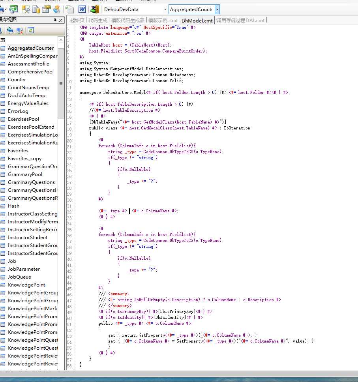The width and height of the screenshot is (358, 382).
Task: Select the ComprehensivePool table
Action: click(31, 72)
